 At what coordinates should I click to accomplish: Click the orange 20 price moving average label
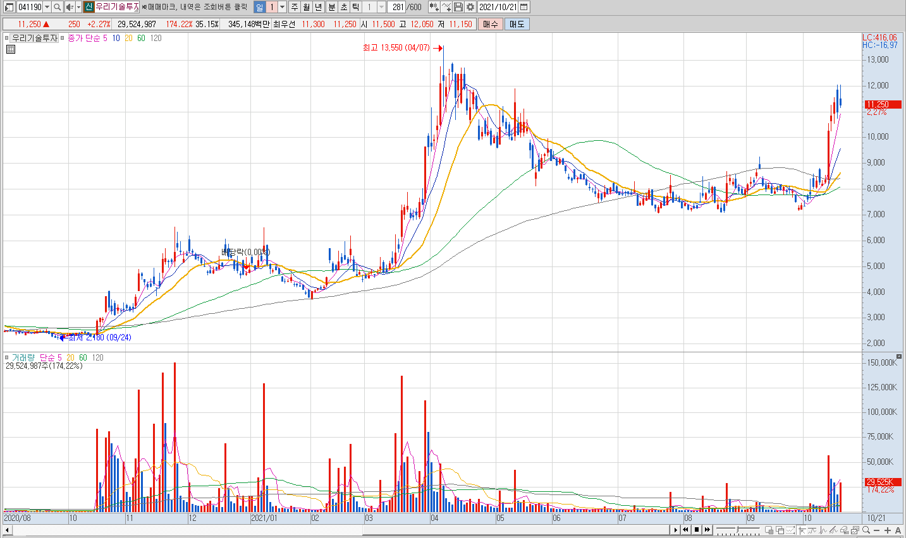click(128, 38)
